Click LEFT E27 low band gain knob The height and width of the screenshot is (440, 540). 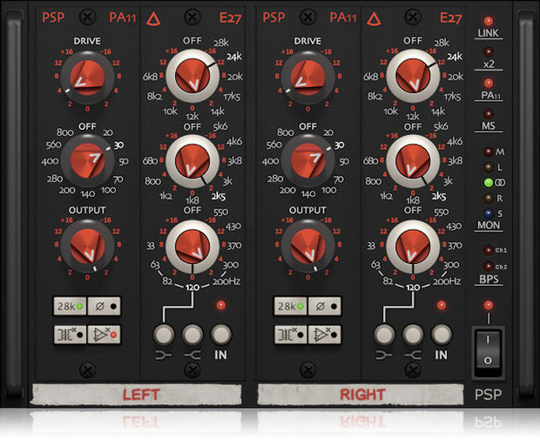192,247
